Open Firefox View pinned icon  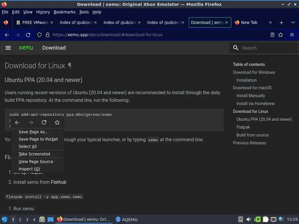tap(6, 22)
